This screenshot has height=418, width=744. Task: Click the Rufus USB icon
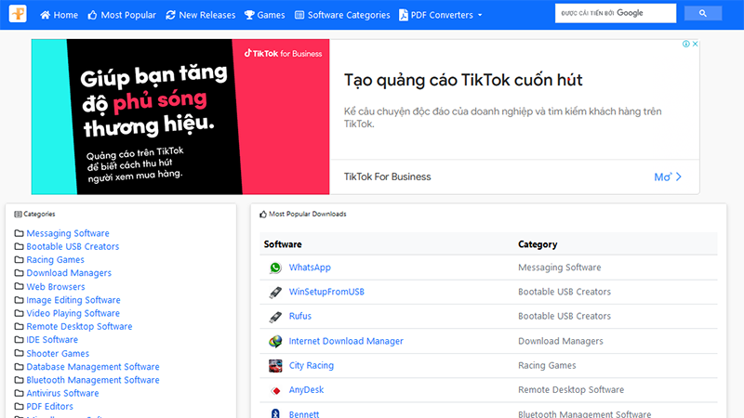[275, 317]
